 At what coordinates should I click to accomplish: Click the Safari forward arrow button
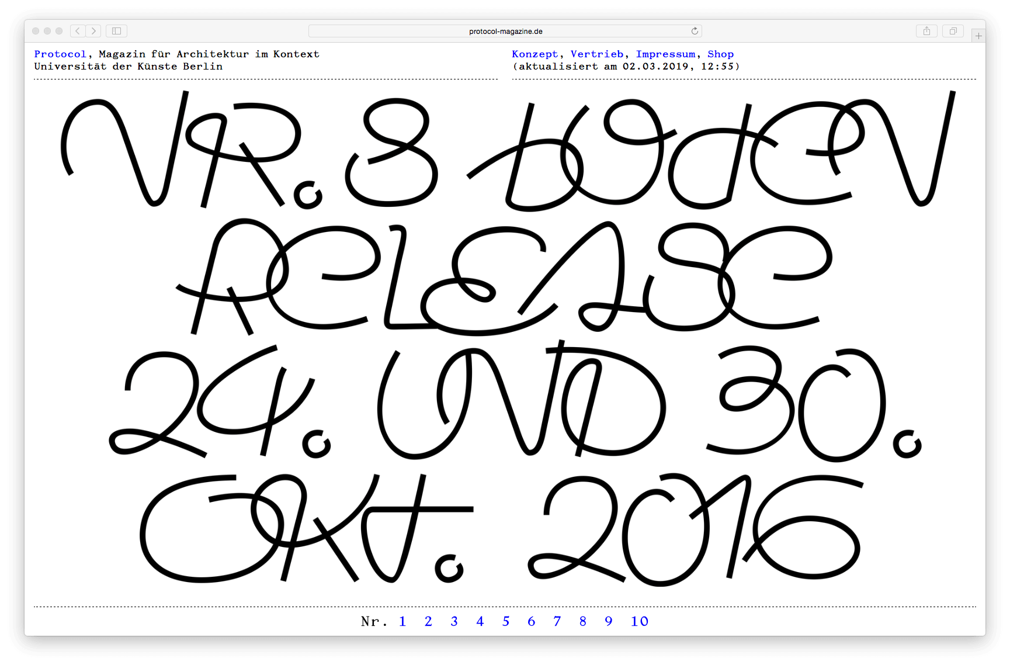[93, 31]
